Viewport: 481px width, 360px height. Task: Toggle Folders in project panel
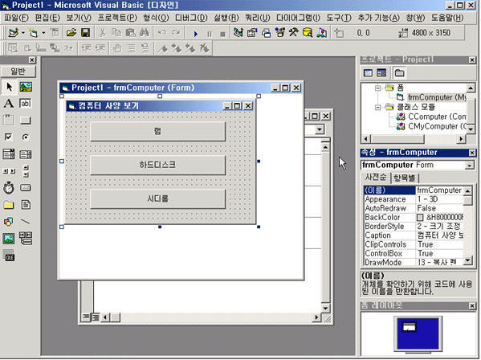tap(399, 73)
